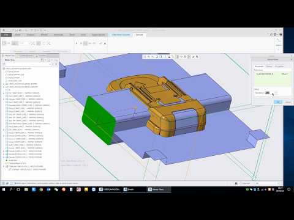
Task: Click the blue OK button in dialog
Action: coord(278,102)
